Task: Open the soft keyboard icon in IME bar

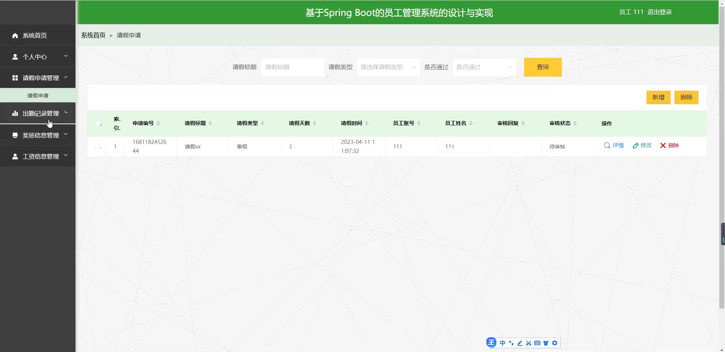Action: click(537, 343)
